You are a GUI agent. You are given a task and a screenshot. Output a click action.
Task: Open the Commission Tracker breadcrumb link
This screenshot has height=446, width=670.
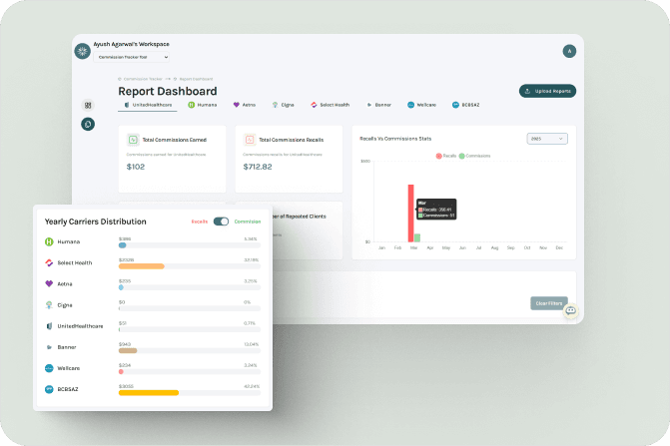coord(141,79)
